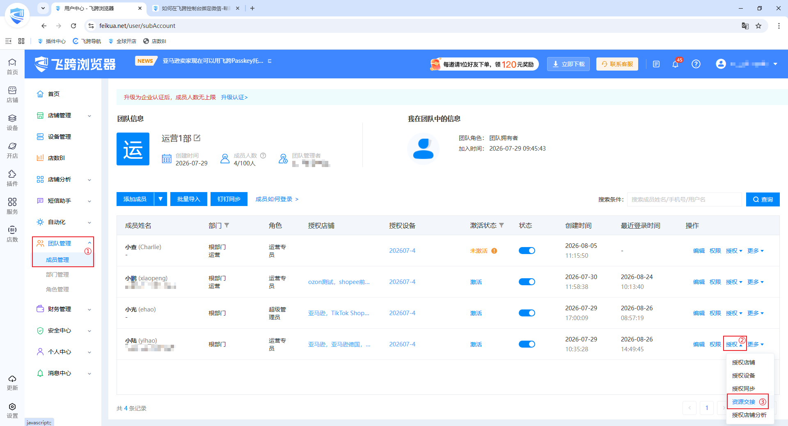This screenshot has width=788, height=426.
Task: Toggle the status switch for 小光 (ehao)
Action: click(527, 313)
